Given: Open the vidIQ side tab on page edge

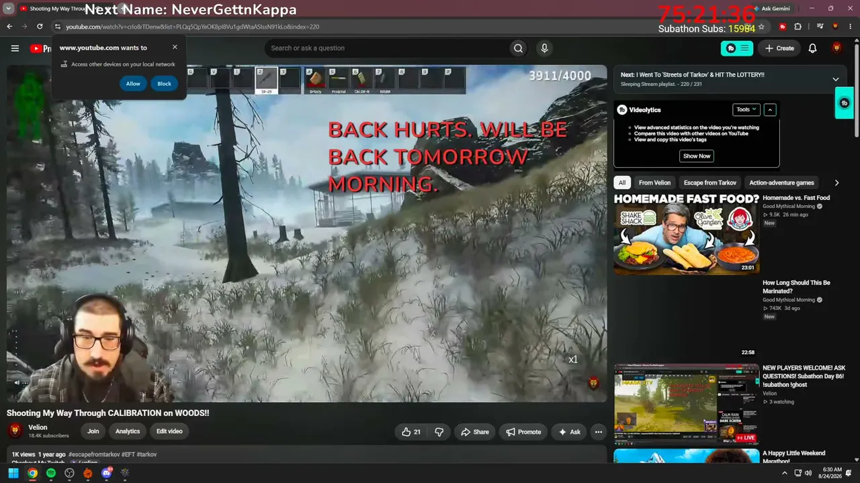Looking at the screenshot, I should [x=845, y=103].
